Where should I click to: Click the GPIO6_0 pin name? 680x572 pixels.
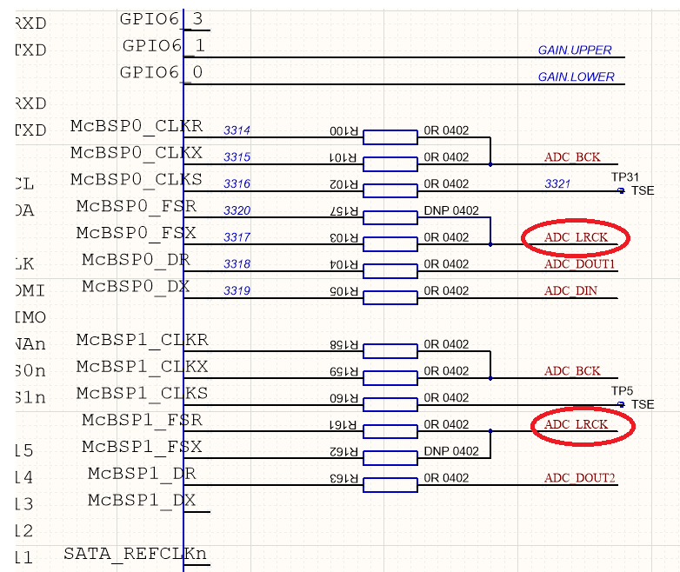[x=162, y=73]
